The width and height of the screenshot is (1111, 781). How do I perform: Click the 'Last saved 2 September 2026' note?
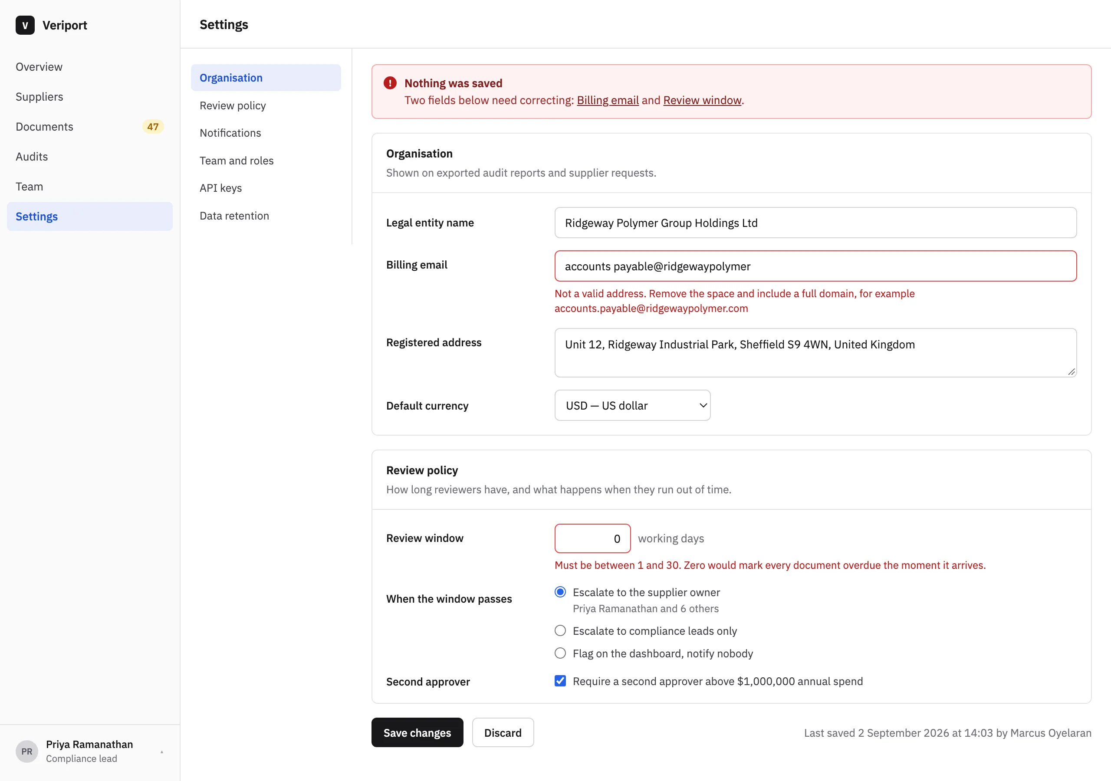[x=947, y=732]
